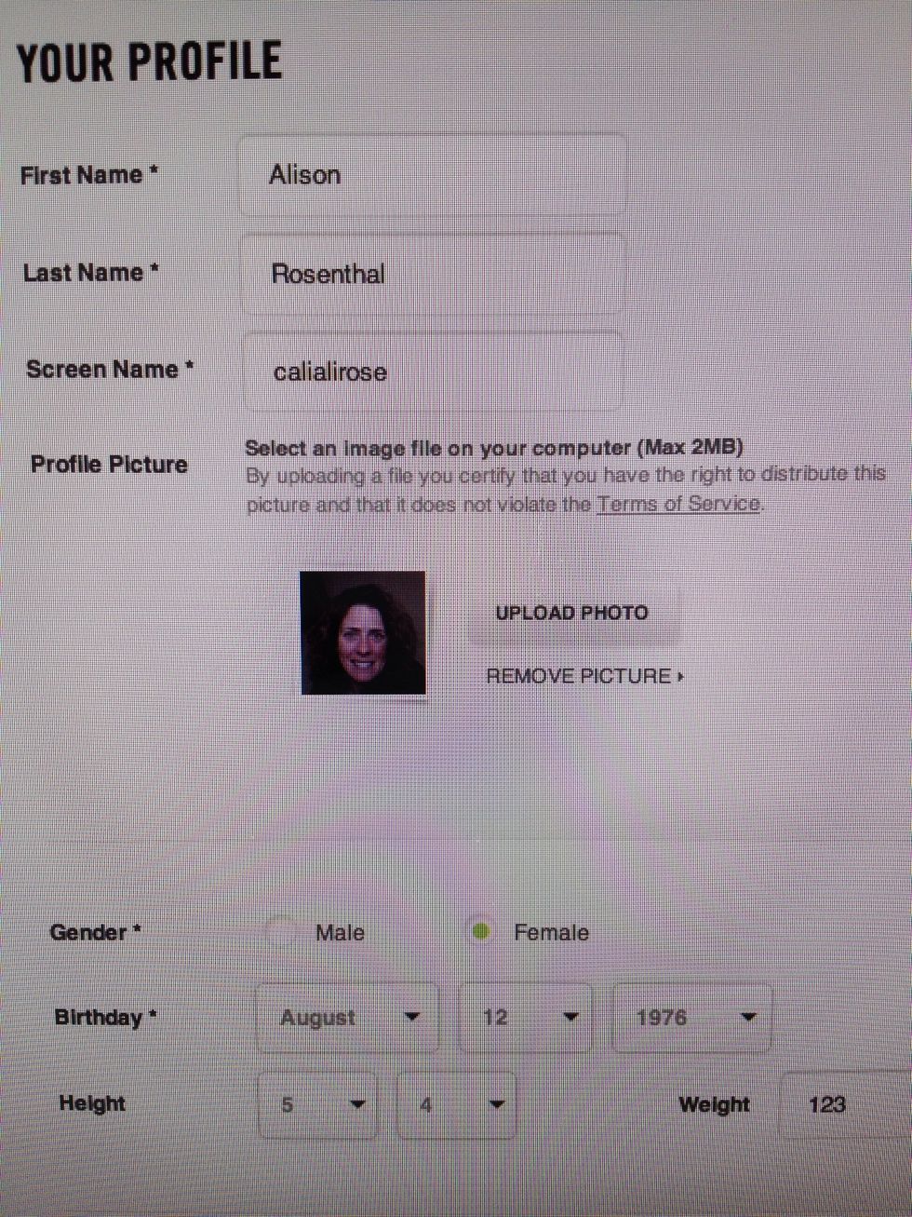Screen dimensions: 912x1217
Task: Open the birthday month dropdown showing August
Action: [x=347, y=1018]
